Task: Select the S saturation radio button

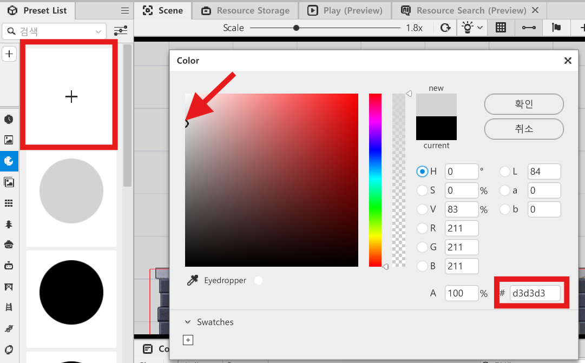Action: [422, 190]
